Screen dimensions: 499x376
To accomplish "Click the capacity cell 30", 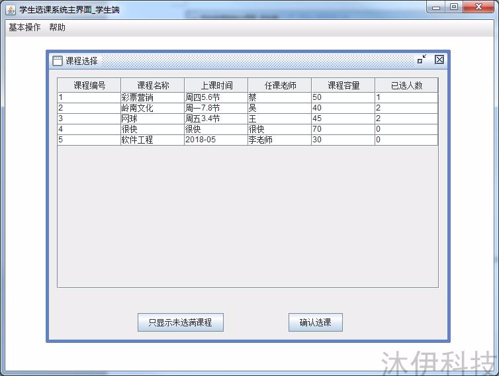I will (x=343, y=140).
